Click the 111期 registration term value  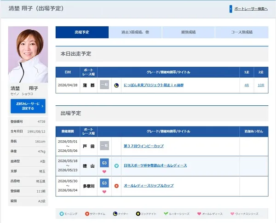pyautogui.click(x=41, y=191)
